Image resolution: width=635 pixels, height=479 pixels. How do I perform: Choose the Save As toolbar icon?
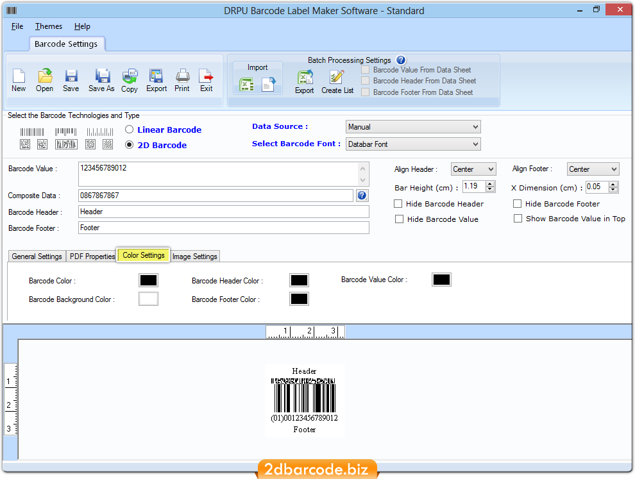click(101, 80)
